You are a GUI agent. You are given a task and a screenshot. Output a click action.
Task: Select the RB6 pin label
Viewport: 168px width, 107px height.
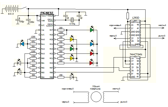51,73
